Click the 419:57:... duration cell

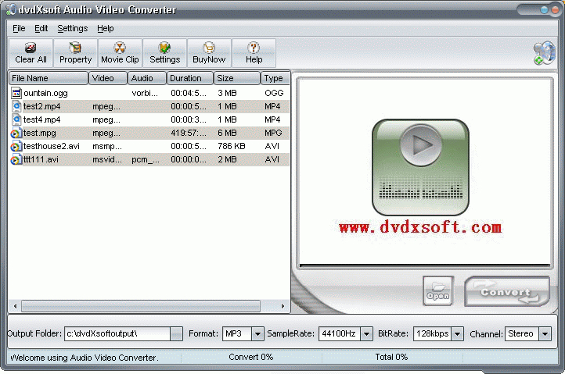[x=189, y=133]
